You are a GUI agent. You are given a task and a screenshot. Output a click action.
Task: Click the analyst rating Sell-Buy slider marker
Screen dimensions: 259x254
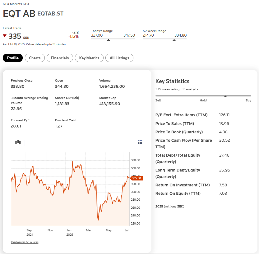225,96
